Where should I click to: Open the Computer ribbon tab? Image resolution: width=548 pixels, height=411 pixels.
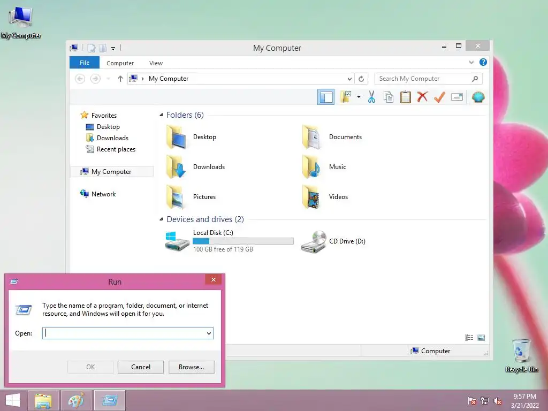pyautogui.click(x=120, y=63)
